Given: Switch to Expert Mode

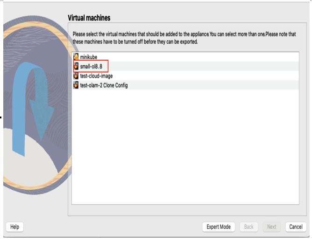Looking at the screenshot, I should tap(219, 227).
